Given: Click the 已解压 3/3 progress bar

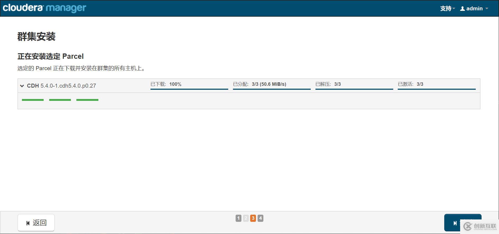Looking at the screenshot, I should (x=354, y=89).
